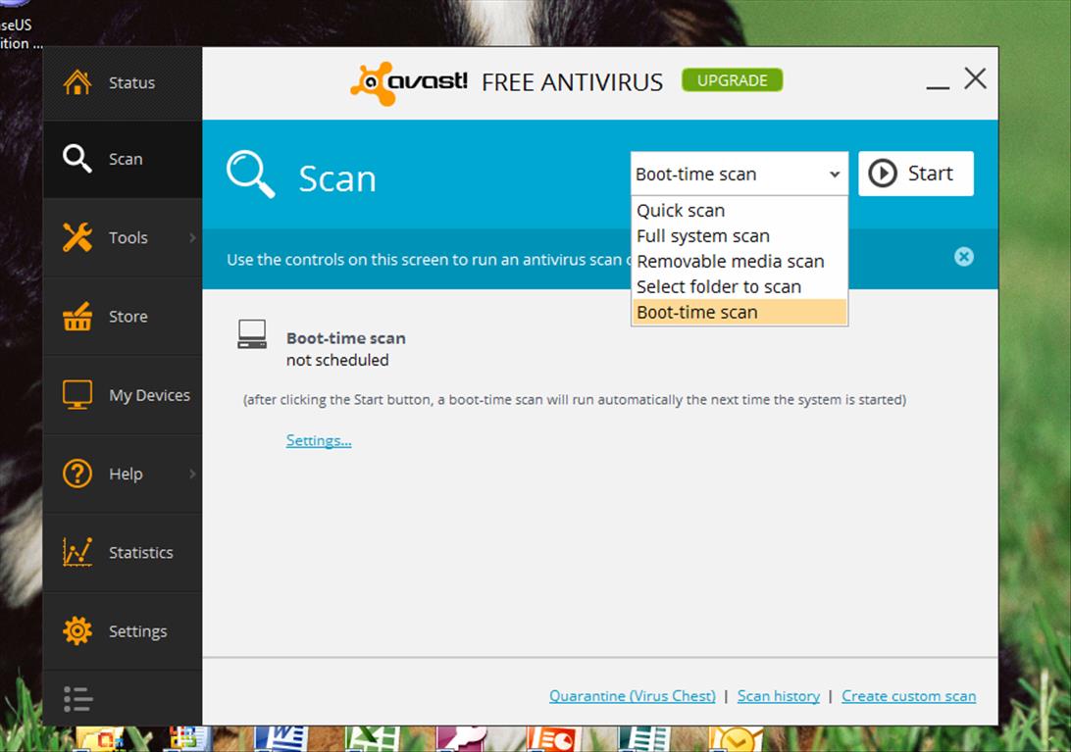Click the "FREE ANTIVIRUS" title text
Image resolution: width=1071 pixels, height=752 pixels.
[573, 82]
